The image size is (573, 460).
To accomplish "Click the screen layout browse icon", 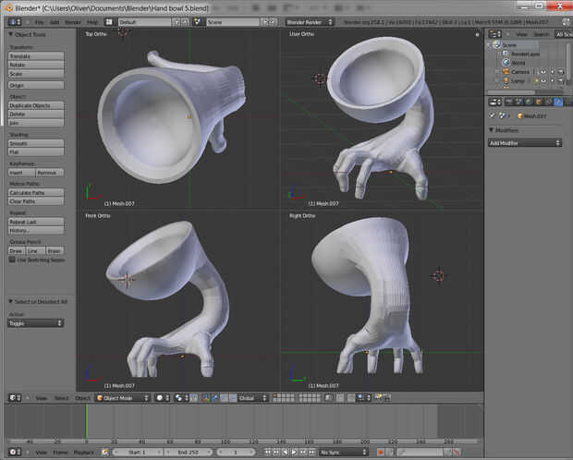I will [x=108, y=22].
